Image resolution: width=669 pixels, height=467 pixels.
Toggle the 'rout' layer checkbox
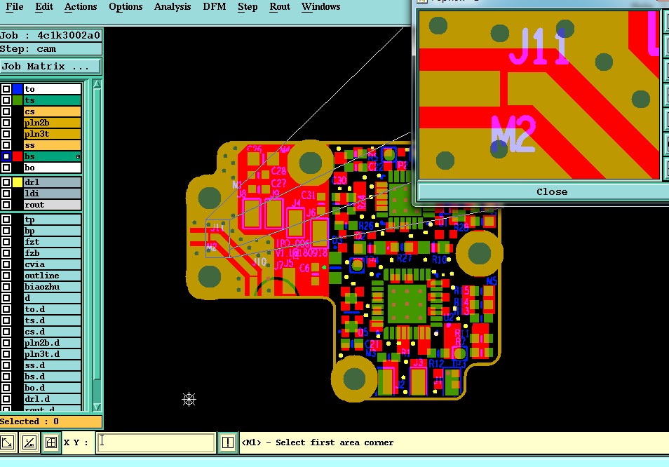click(6, 205)
